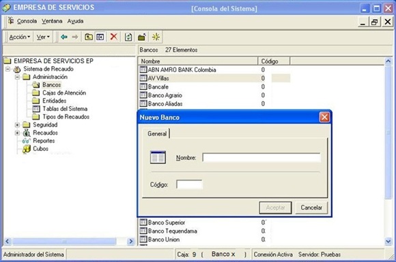Click the Bancafe row table icon
The image size is (396, 262).
coord(143,86)
